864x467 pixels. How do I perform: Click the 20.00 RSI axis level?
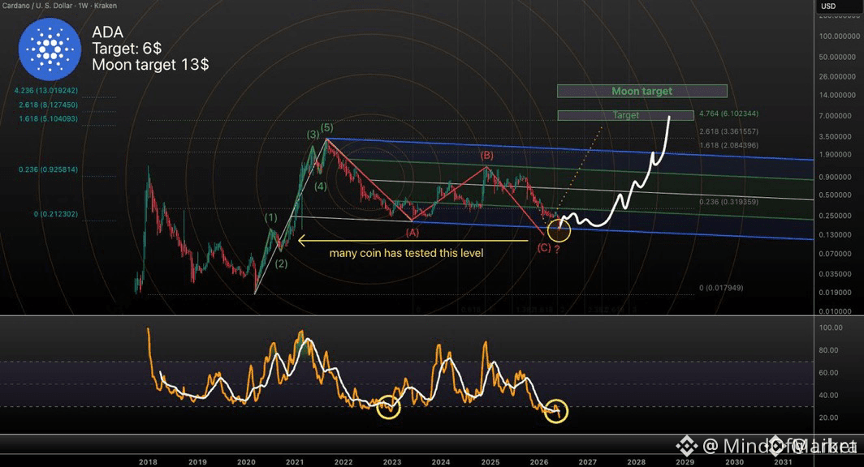click(829, 418)
